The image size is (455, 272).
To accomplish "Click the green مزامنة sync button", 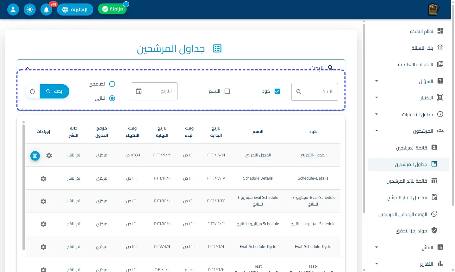I will point(112,9).
